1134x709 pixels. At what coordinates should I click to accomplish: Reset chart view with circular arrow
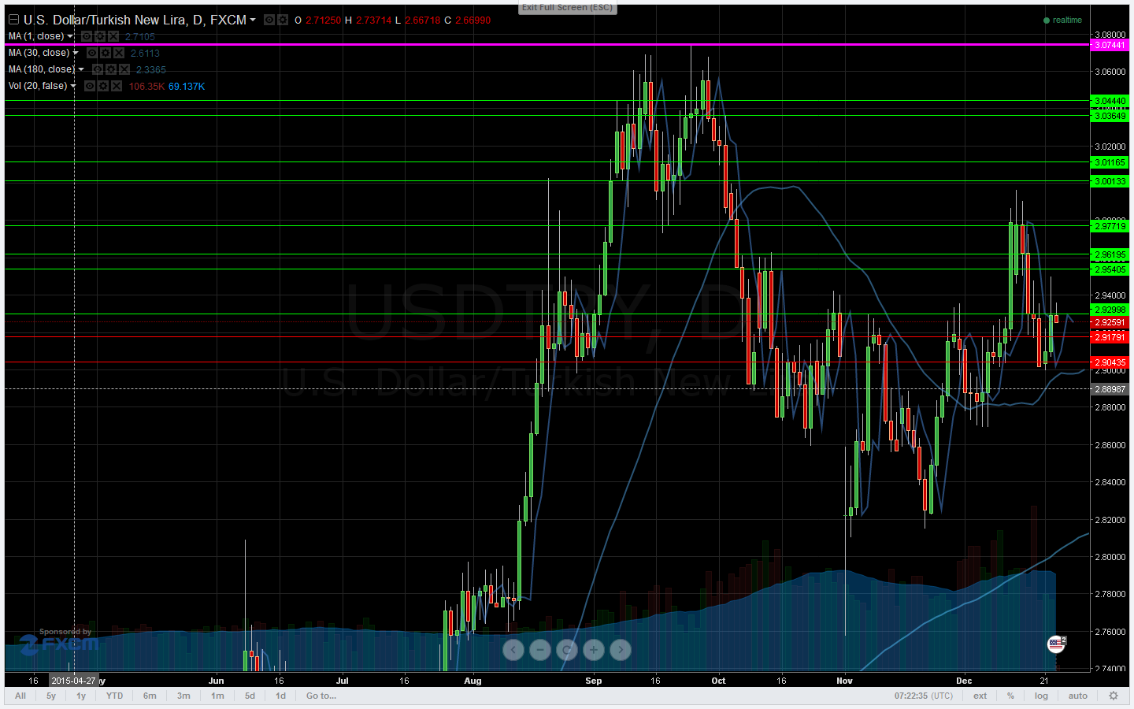point(567,650)
